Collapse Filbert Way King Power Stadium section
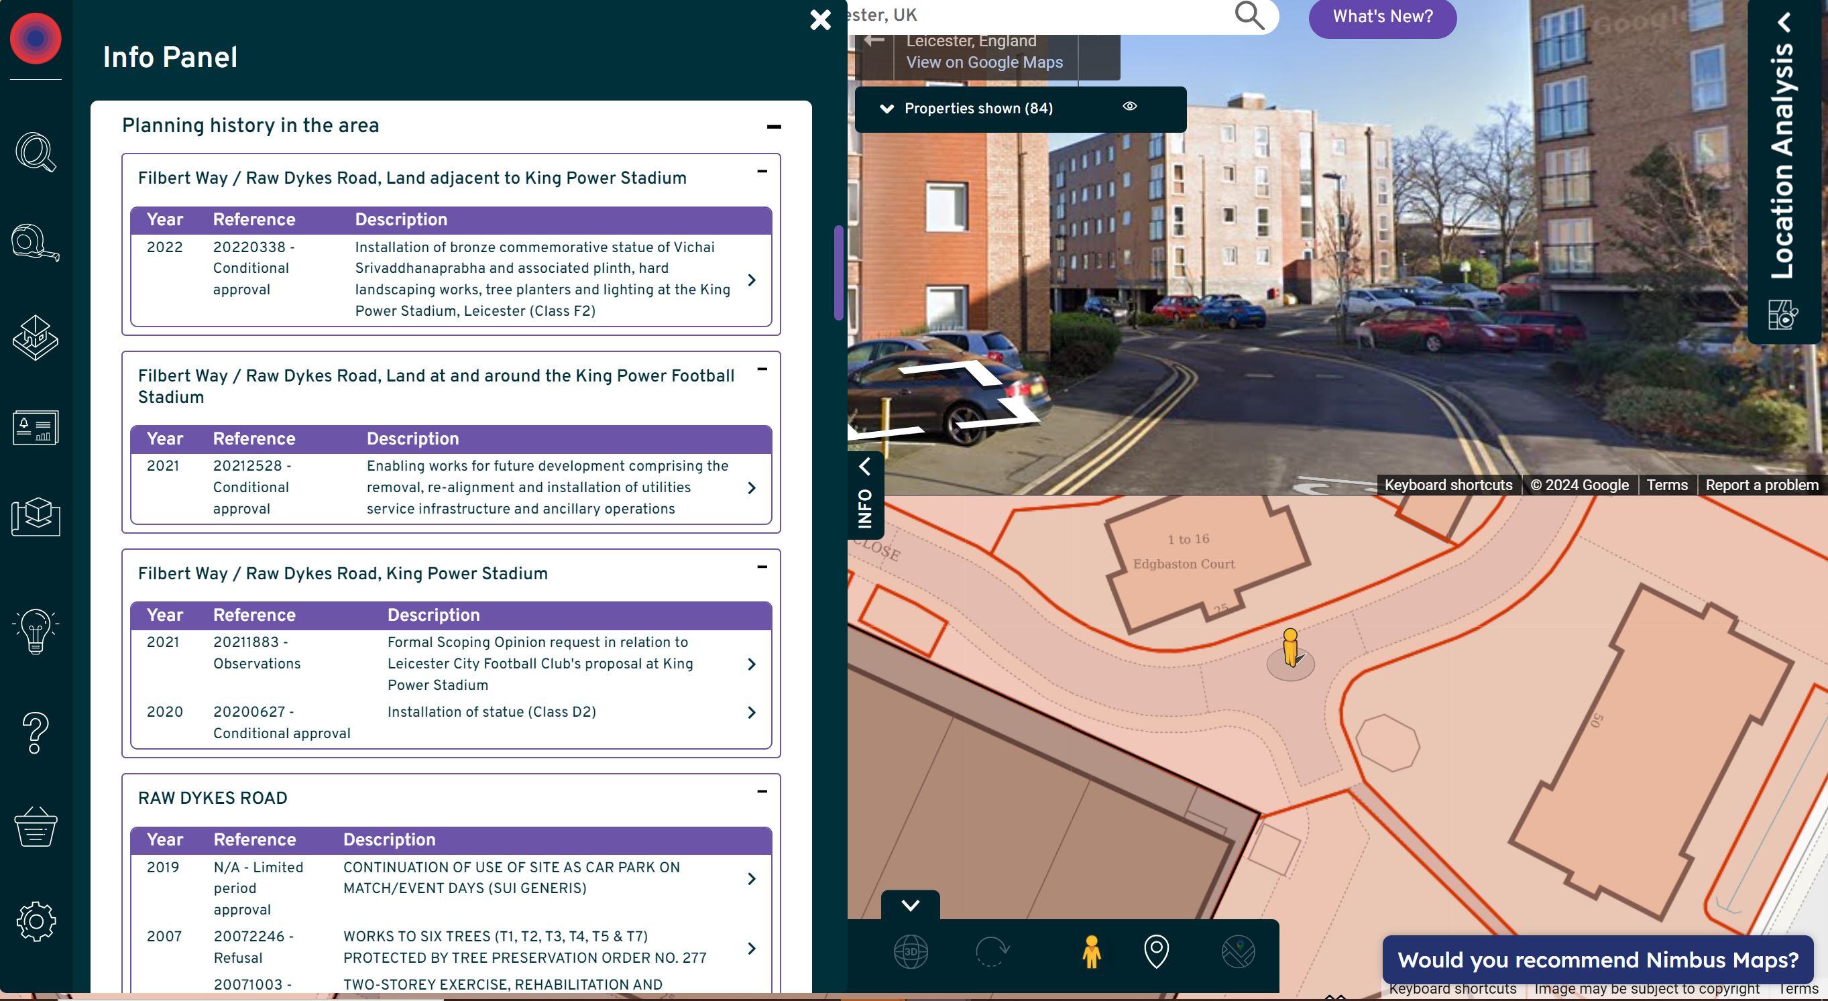Viewport: 1828px width, 1001px height. [x=762, y=567]
